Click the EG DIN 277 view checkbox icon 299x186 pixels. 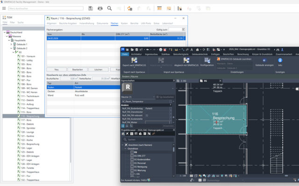132,156
